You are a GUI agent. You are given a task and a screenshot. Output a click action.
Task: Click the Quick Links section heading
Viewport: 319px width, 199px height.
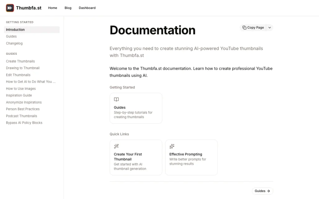pyautogui.click(x=119, y=134)
